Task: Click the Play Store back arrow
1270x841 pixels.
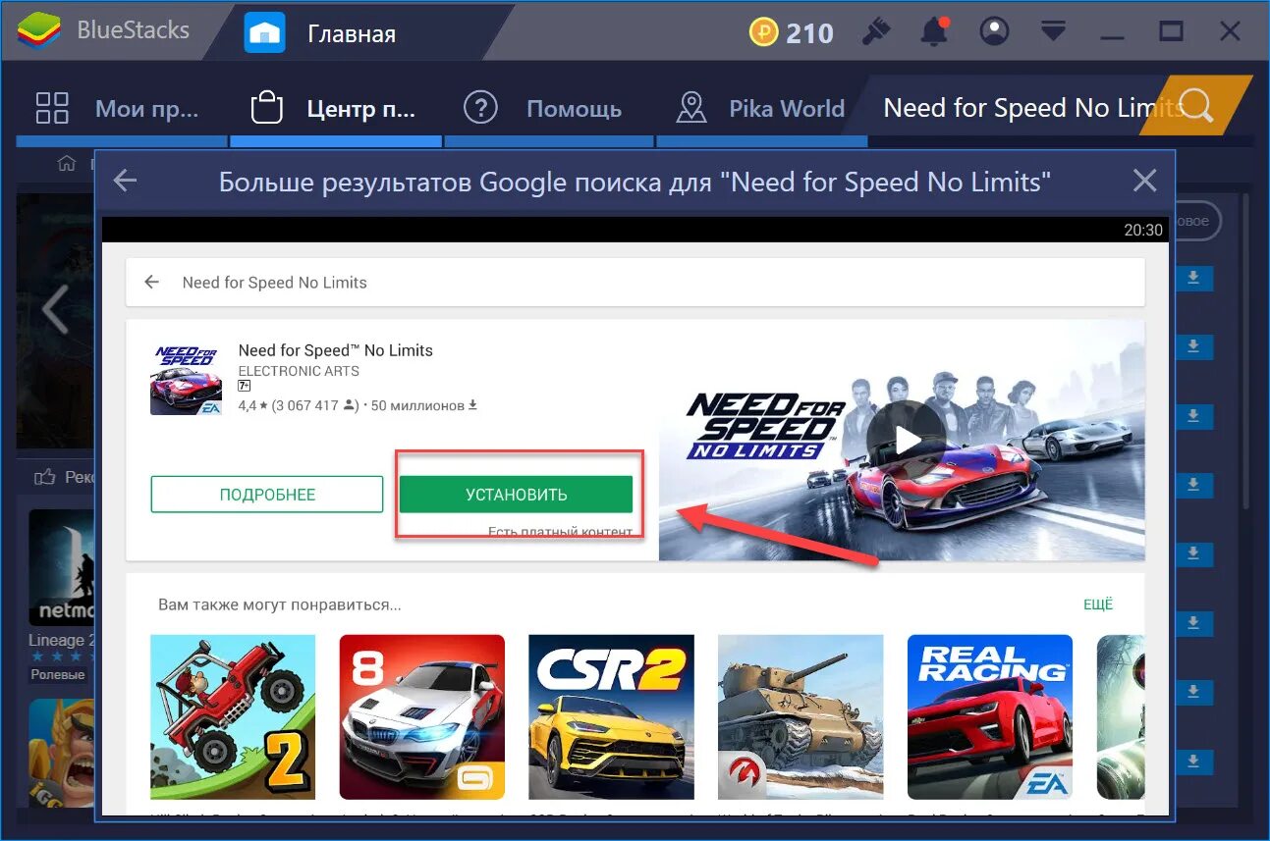Action: pyautogui.click(x=151, y=282)
